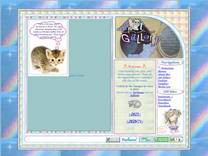Click the Happy Days winged badge

coord(146,139)
